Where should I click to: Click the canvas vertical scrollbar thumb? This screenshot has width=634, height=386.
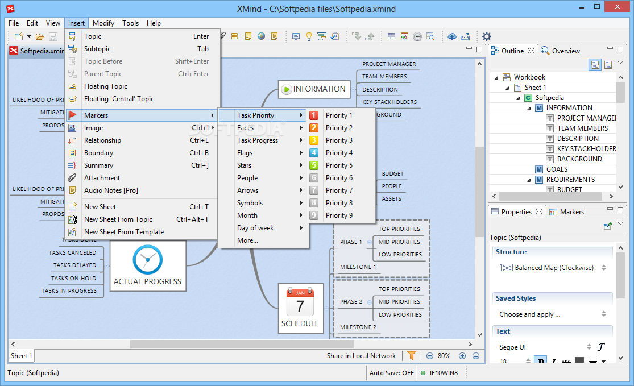point(479,192)
